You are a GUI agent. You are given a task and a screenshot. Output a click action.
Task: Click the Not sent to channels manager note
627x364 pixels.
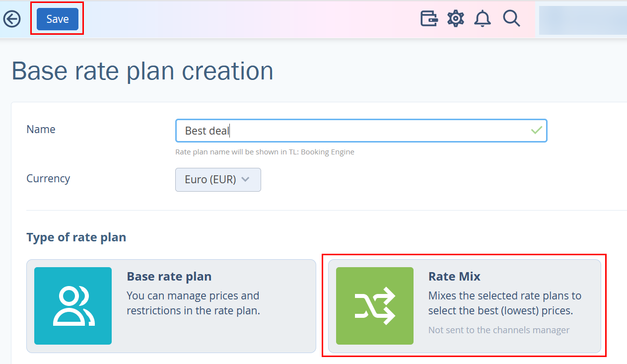(x=499, y=330)
